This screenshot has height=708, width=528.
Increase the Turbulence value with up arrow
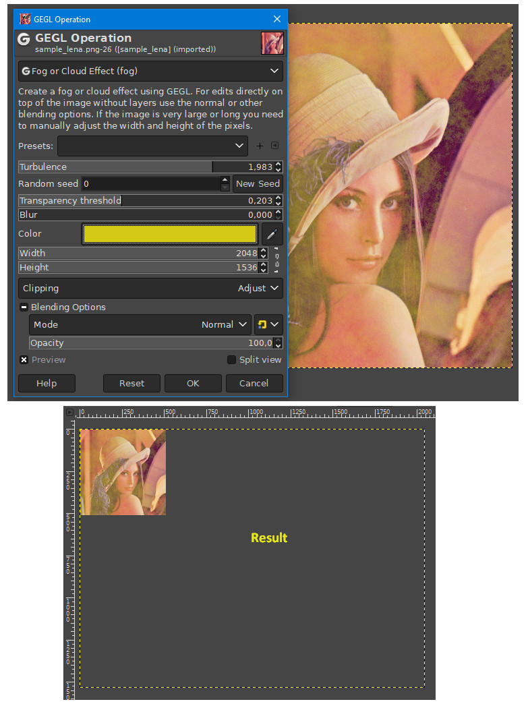coord(278,165)
